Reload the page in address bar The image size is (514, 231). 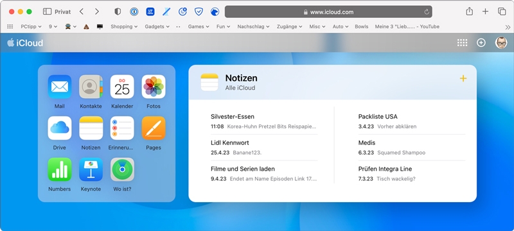pos(427,12)
